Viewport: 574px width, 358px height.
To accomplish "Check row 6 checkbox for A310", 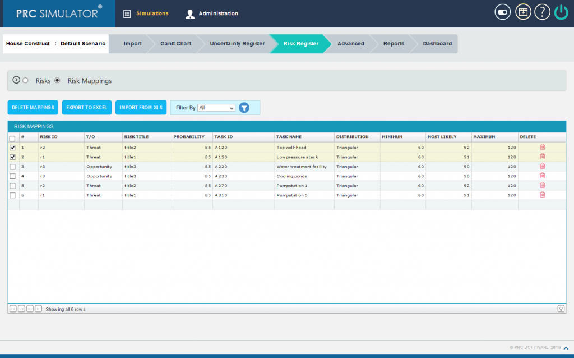I will click(x=12, y=195).
